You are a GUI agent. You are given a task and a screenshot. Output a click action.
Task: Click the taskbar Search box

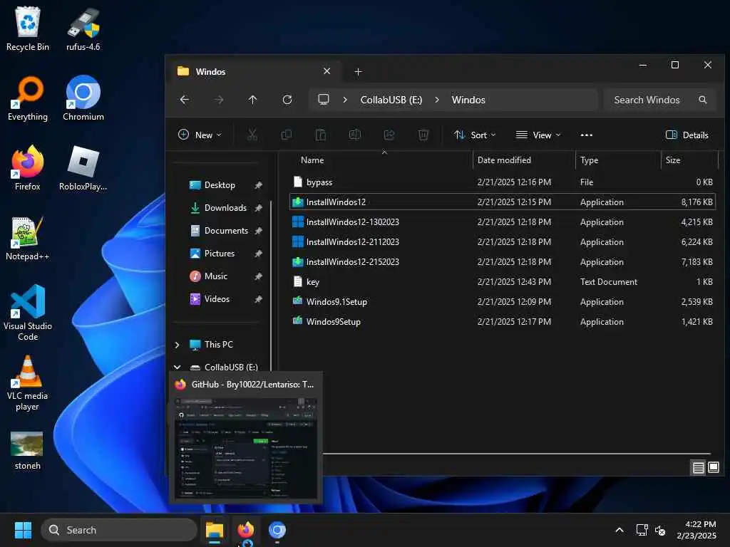point(119,530)
